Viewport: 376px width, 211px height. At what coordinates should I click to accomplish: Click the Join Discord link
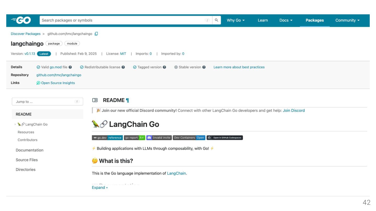click(294, 111)
